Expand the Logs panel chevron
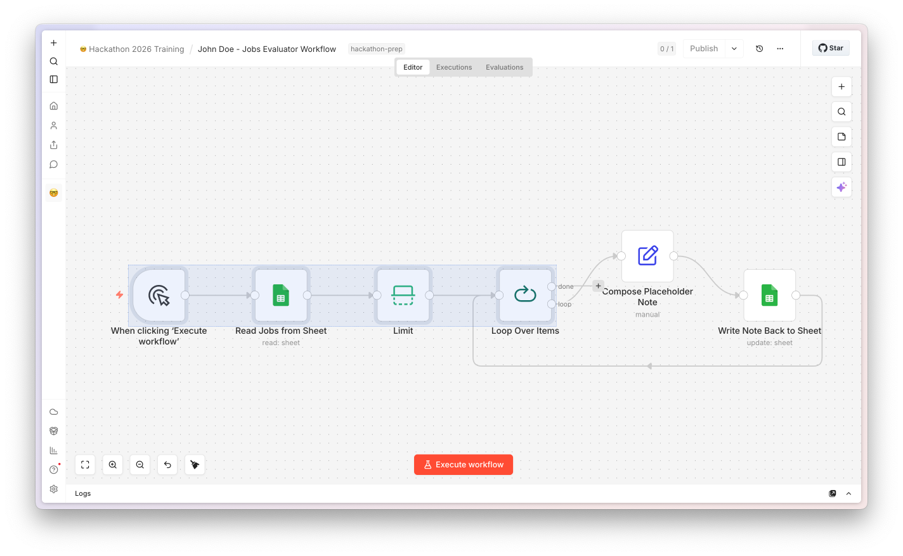The width and height of the screenshot is (903, 556). tap(848, 493)
